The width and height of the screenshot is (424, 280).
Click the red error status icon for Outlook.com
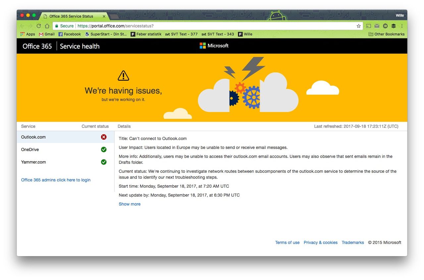click(x=104, y=137)
